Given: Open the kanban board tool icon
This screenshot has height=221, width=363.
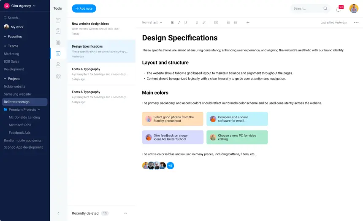Looking at the screenshot, I should click(58, 43).
